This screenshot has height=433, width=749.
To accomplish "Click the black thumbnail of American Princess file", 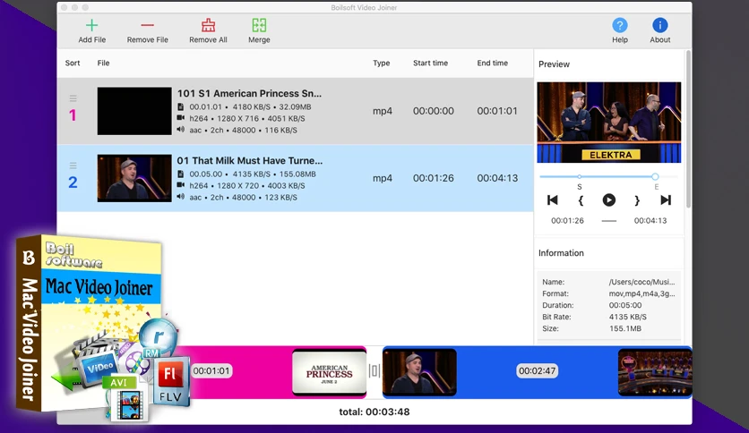I will [x=134, y=111].
